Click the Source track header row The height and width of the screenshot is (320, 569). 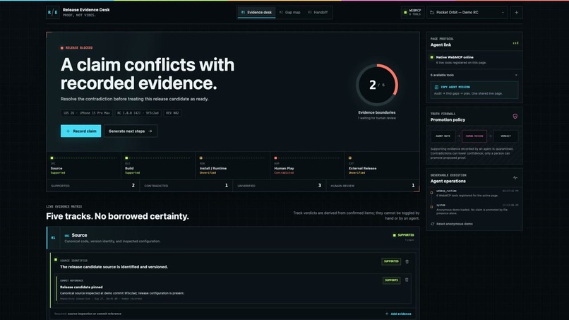click(233, 238)
